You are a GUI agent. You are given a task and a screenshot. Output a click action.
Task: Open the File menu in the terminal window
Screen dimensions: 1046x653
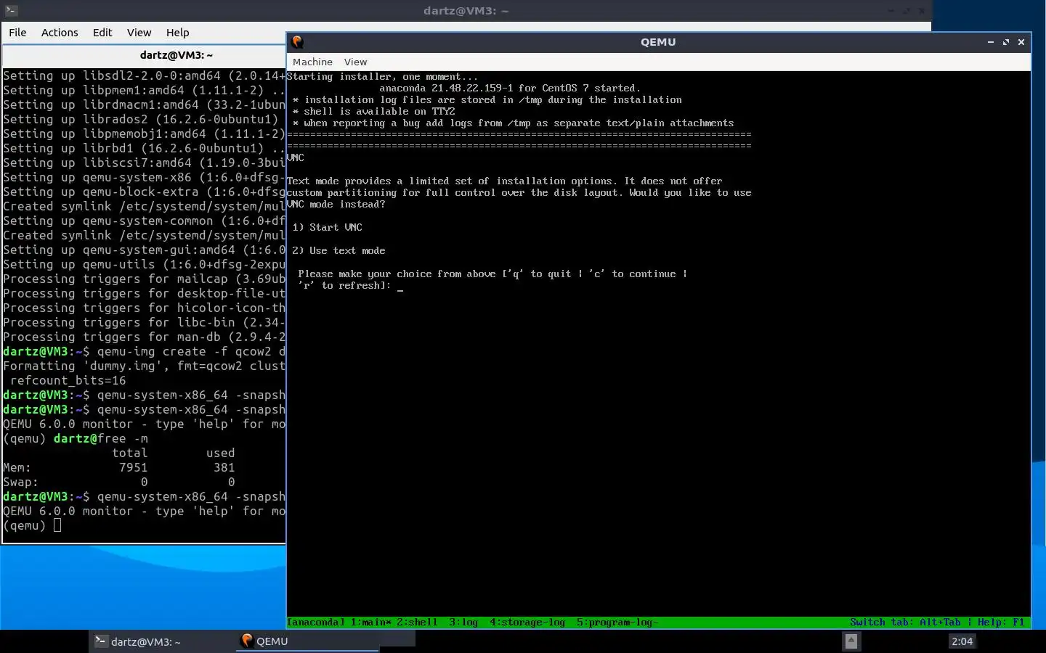[x=17, y=33]
